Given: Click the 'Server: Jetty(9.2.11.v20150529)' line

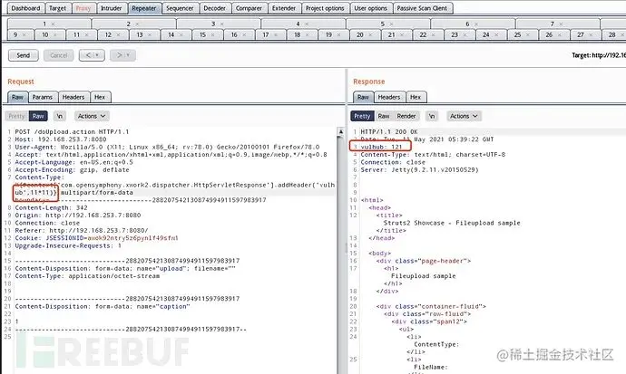Looking at the screenshot, I should [419, 170].
